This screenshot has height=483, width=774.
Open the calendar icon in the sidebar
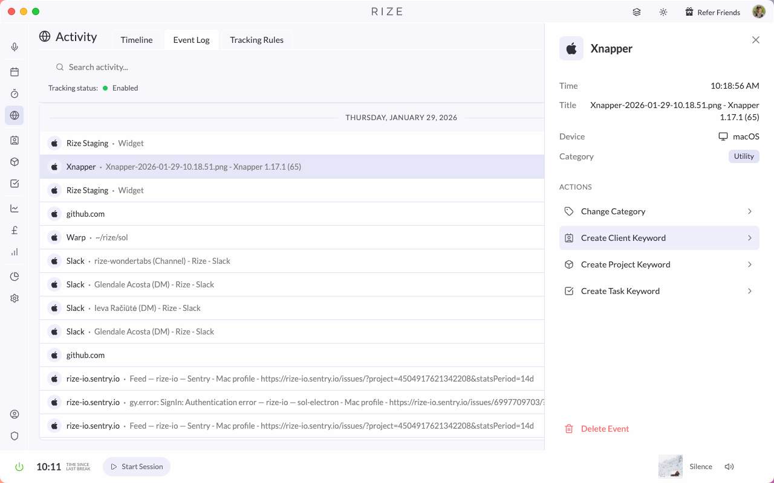[x=15, y=72]
